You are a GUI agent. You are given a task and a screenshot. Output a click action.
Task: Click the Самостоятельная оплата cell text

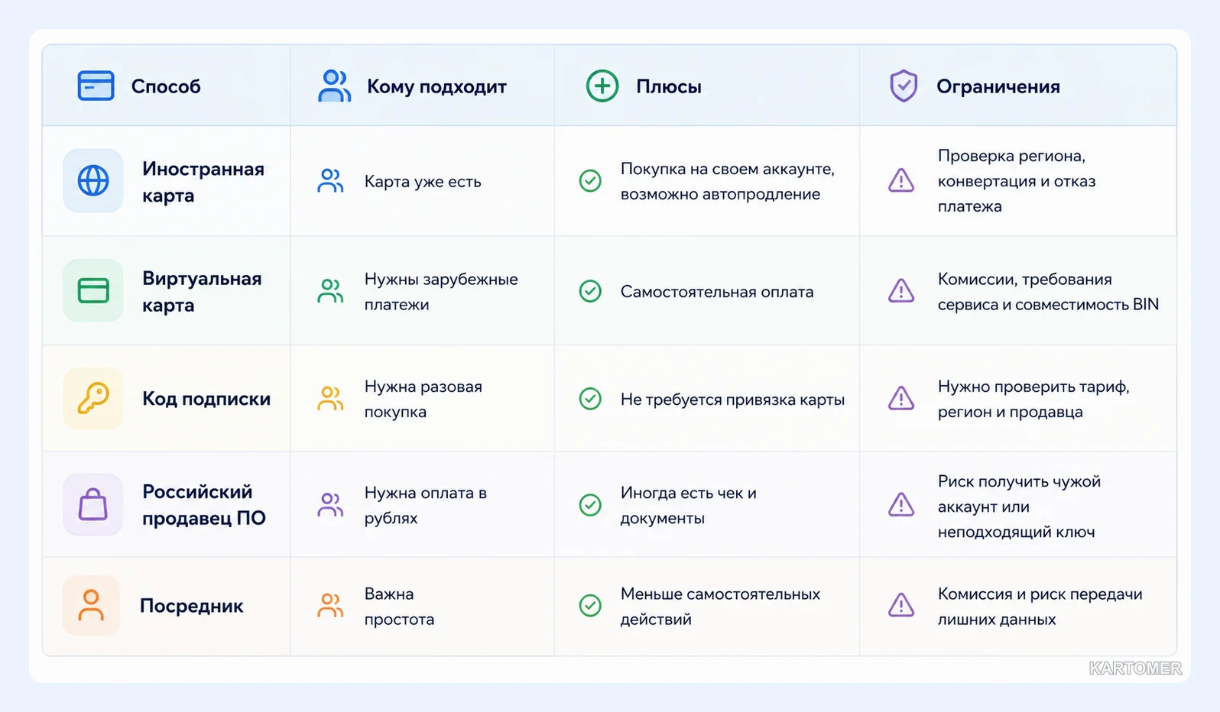717,292
